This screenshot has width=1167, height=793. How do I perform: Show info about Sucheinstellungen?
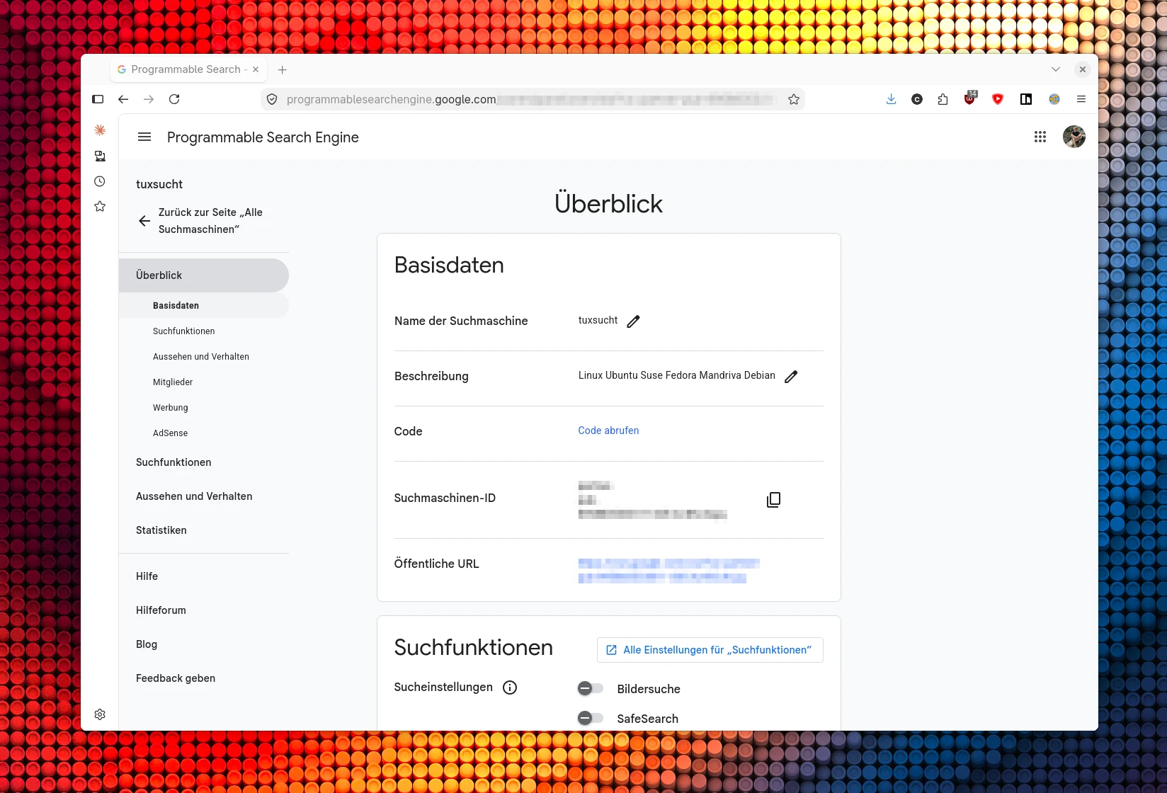pos(510,688)
